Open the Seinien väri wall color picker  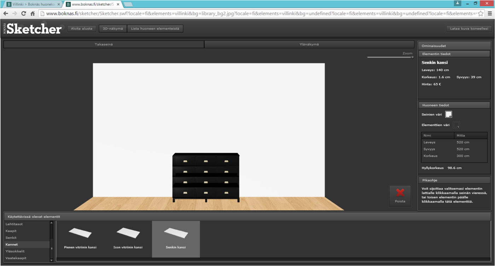click(x=448, y=114)
